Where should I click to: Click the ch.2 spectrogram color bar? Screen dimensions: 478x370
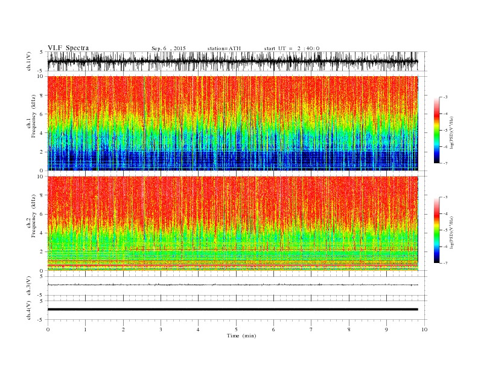click(x=436, y=230)
